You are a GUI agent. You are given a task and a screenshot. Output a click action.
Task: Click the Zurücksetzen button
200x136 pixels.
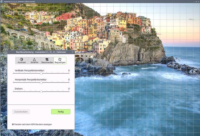21,112
